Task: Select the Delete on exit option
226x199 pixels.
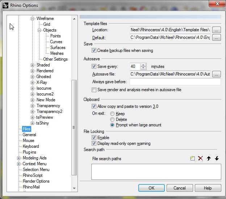Action: click(112, 119)
